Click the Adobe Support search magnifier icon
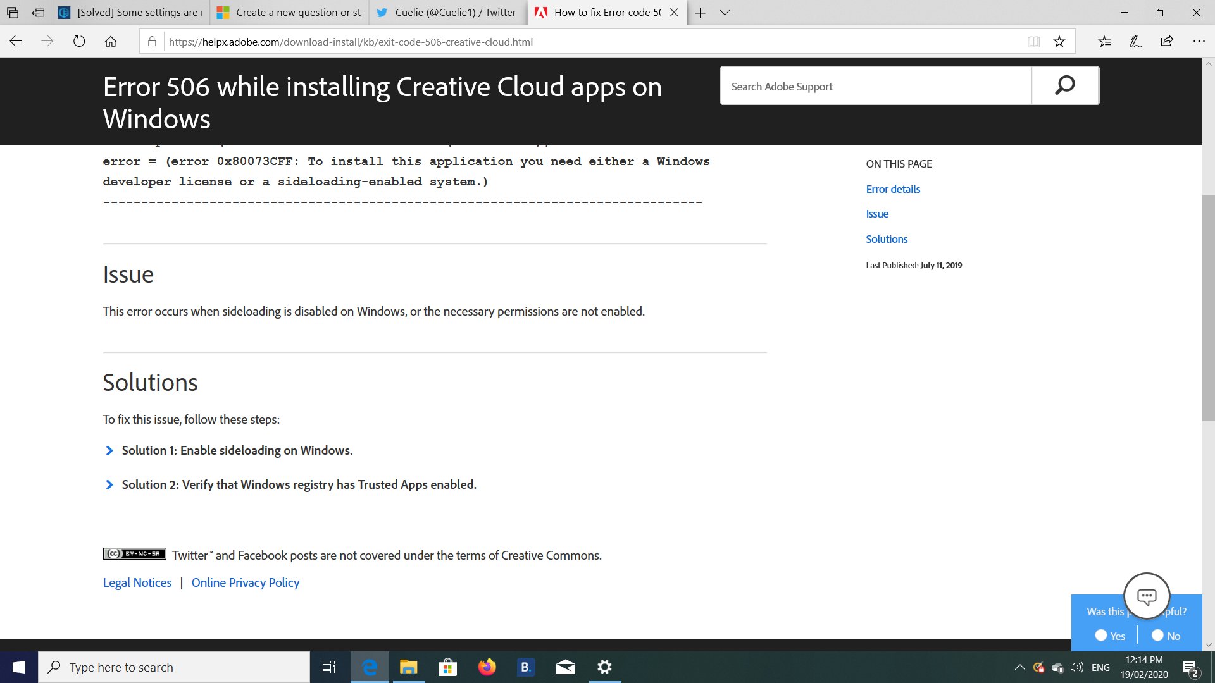The width and height of the screenshot is (1215, 683). tap(1065, 85)
